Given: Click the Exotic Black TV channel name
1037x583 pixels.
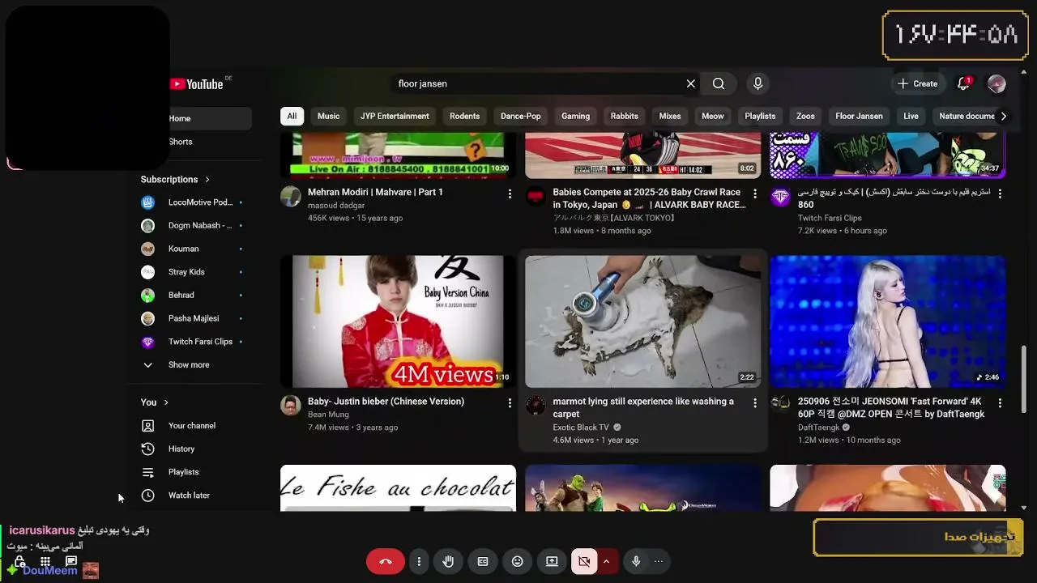Looking at the screenshot, I should (581, 428).
